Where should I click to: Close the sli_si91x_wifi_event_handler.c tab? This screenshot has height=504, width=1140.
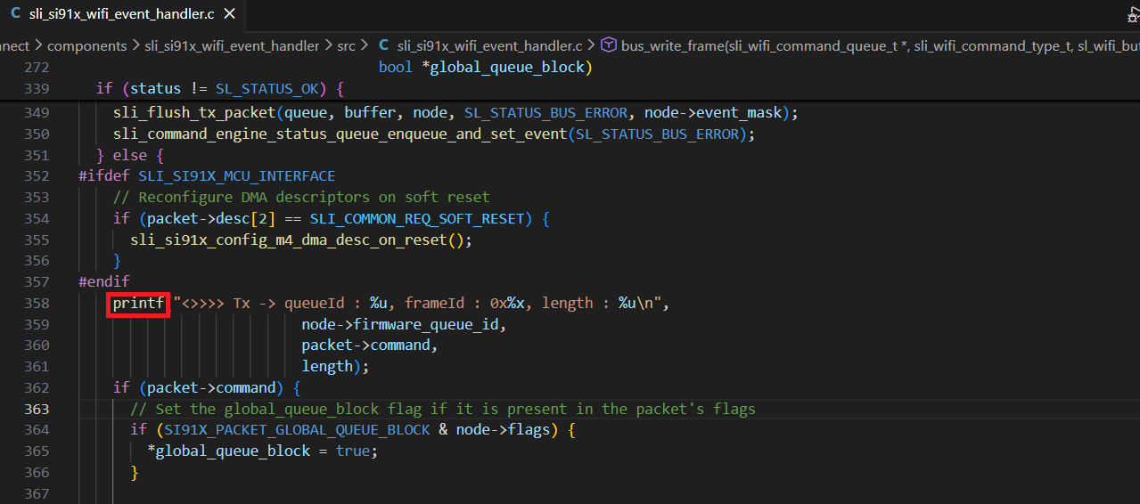click(x=229, y=14)
